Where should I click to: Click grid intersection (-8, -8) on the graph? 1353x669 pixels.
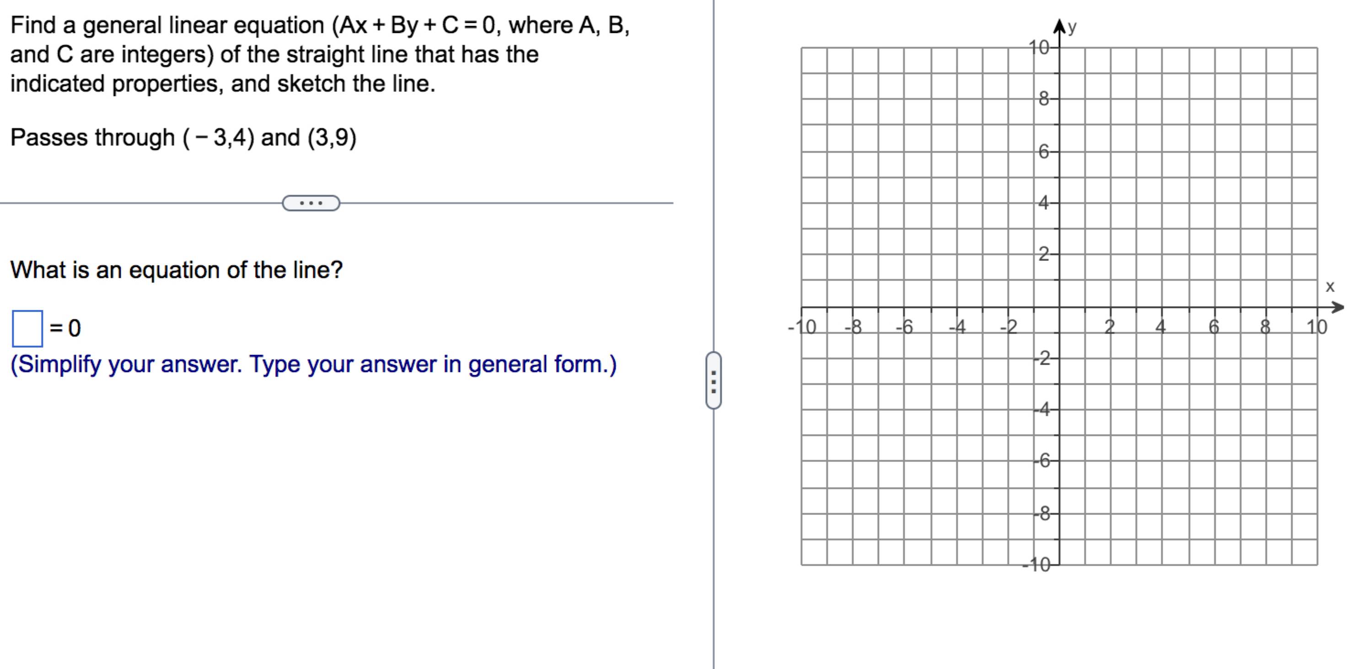[x=853, y=514]
